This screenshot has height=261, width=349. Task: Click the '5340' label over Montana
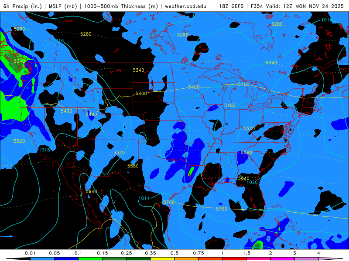click(138, 70)
